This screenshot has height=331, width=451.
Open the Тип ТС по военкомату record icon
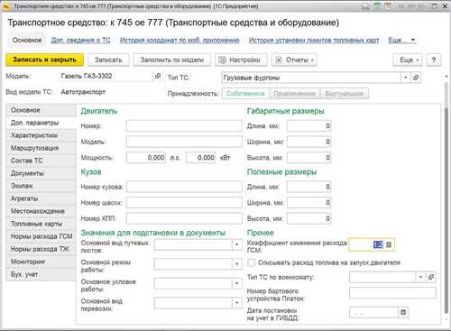coord(431,277)
